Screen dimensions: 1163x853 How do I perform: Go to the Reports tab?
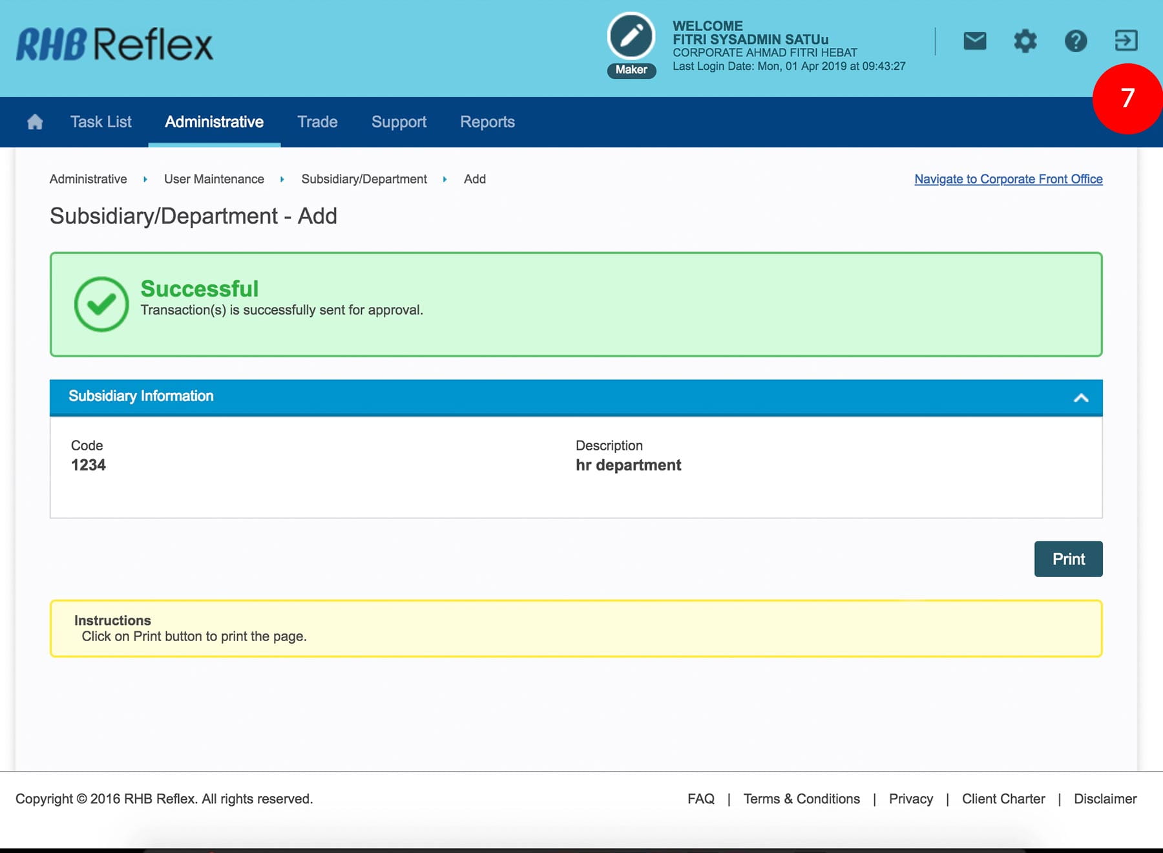pyautogui.click(x=487, y=122)
